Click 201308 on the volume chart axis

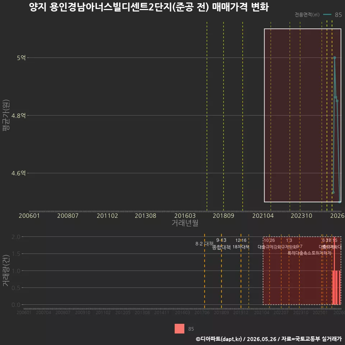[142, 312]
